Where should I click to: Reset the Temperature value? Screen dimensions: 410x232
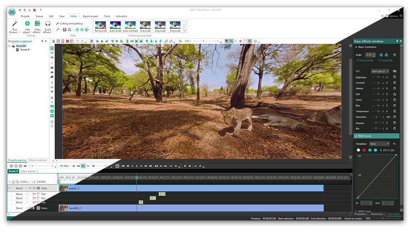[395, 111]
